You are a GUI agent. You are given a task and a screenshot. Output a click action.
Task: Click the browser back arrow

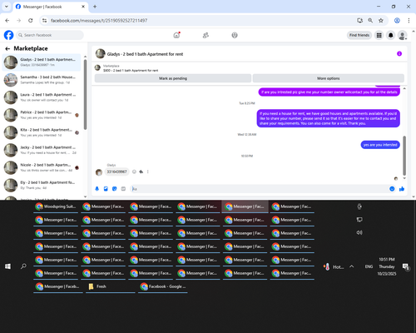point(7,20)
